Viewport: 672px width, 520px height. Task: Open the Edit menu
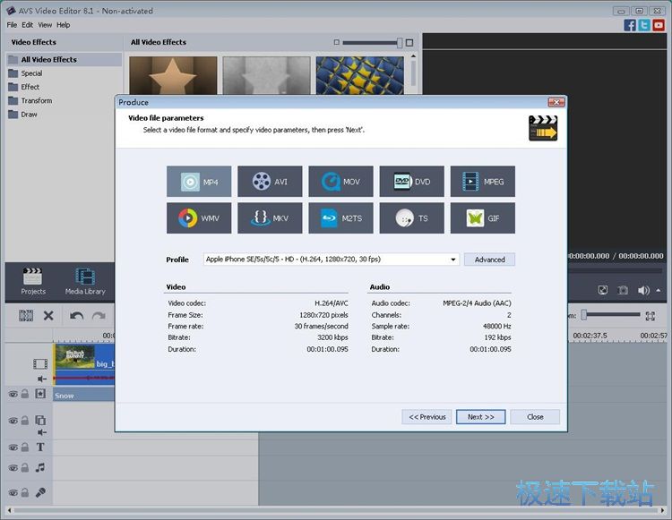pyautogui.click(x=28, y=25)
